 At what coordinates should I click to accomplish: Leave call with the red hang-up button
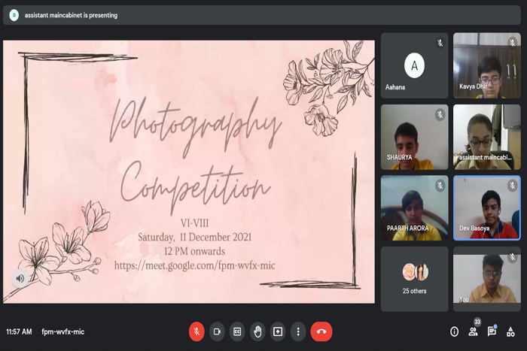321,331
